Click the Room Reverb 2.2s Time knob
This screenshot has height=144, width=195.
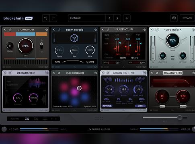point(59,50)
